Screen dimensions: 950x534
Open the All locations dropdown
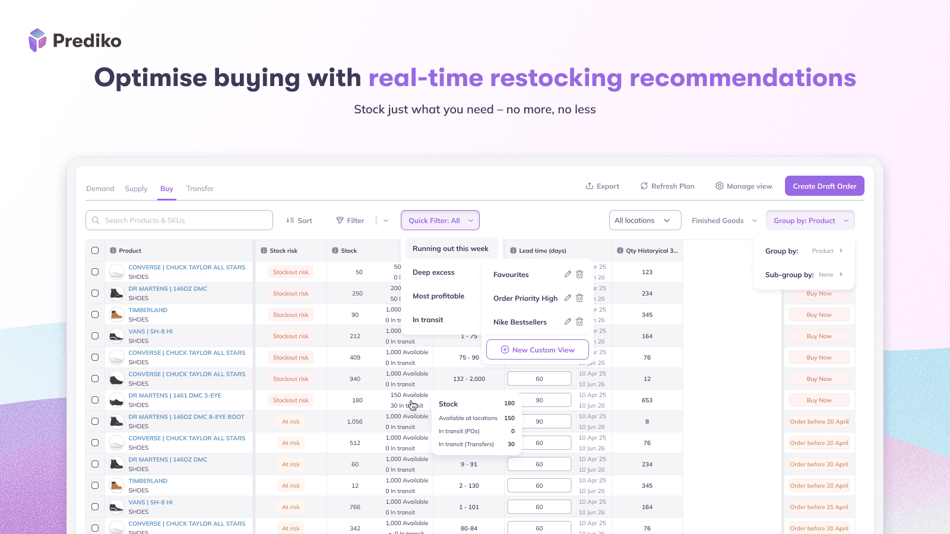[645, 220]
